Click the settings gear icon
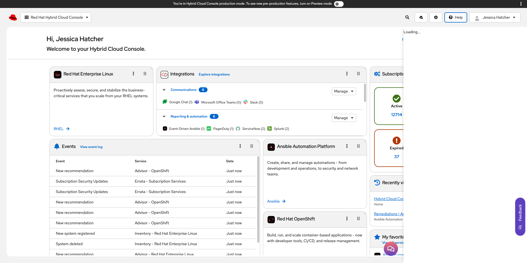Viewport: 527px width, 263px height. click(436, 17)
